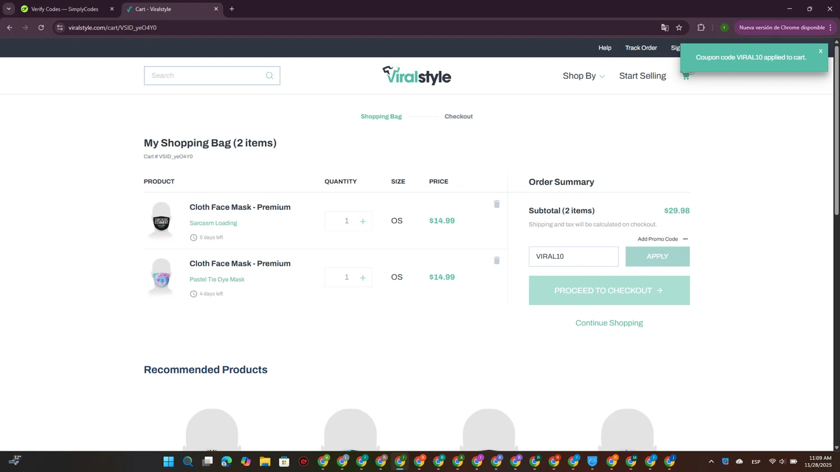Remove Pastel Tie Dye Mask with trash icon
This screenshot has width=840, height=472.
click(x=497, y=261)
